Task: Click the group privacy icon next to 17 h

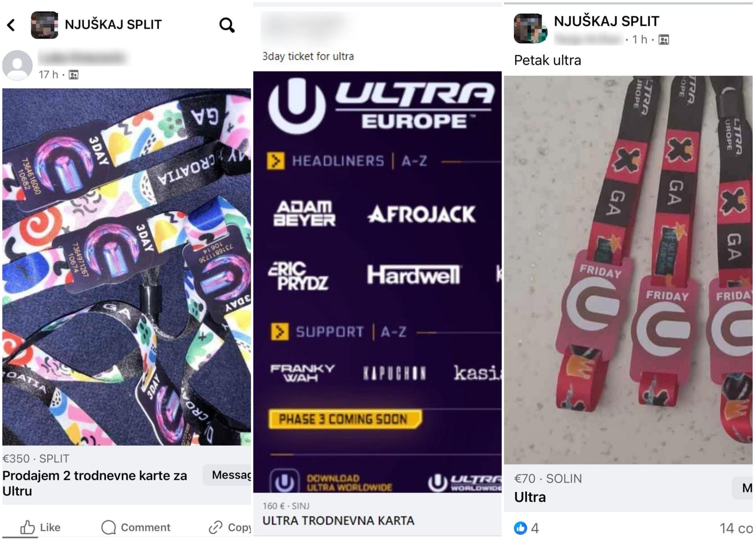Action: (x=74, y=75)
